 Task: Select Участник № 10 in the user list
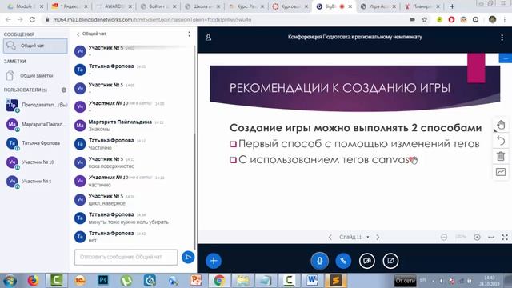coord(35,162)
